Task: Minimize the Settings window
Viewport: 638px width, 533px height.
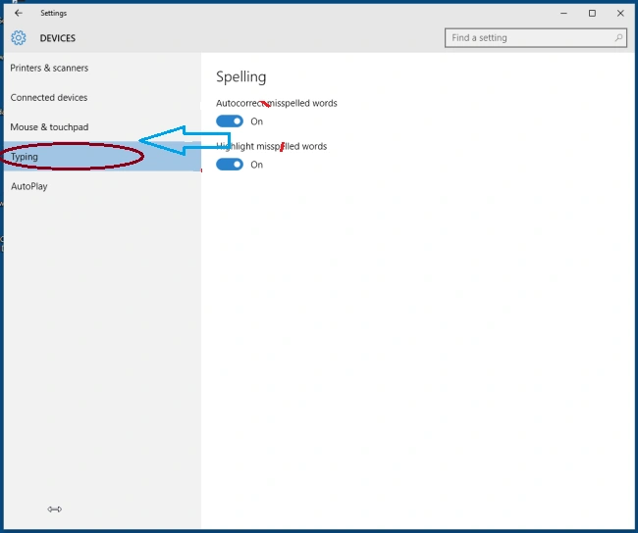Action: [563, 13]
